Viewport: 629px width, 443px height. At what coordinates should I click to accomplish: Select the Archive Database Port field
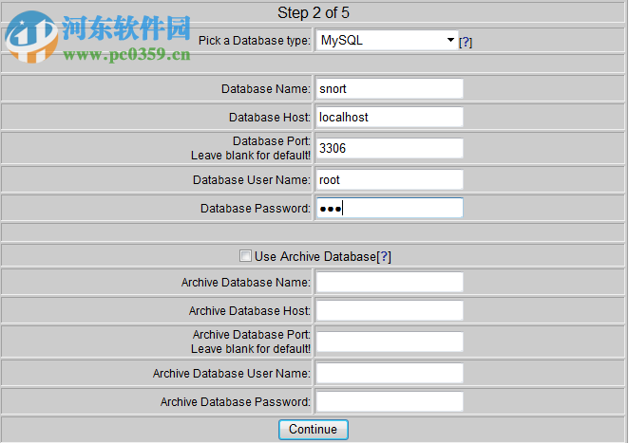390,341
